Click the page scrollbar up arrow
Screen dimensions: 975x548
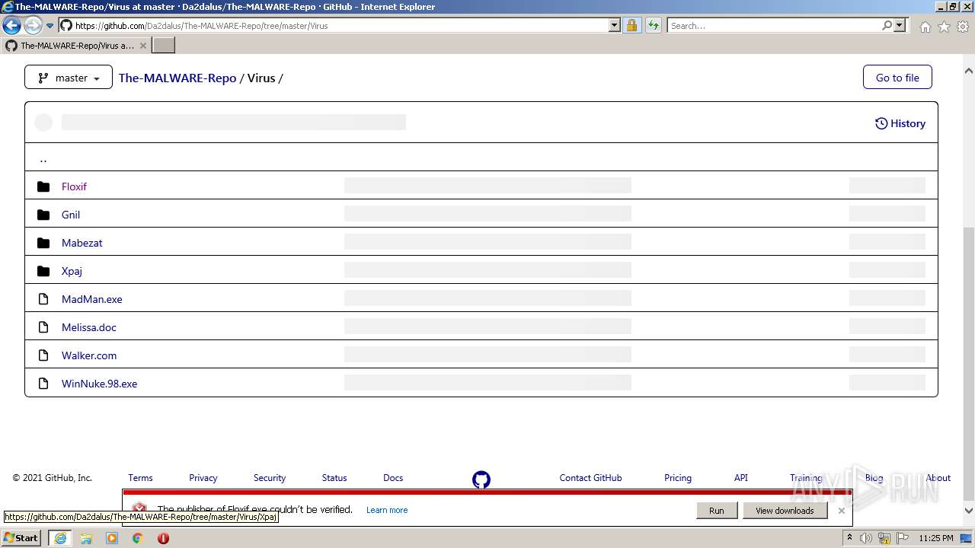(969, 71)
